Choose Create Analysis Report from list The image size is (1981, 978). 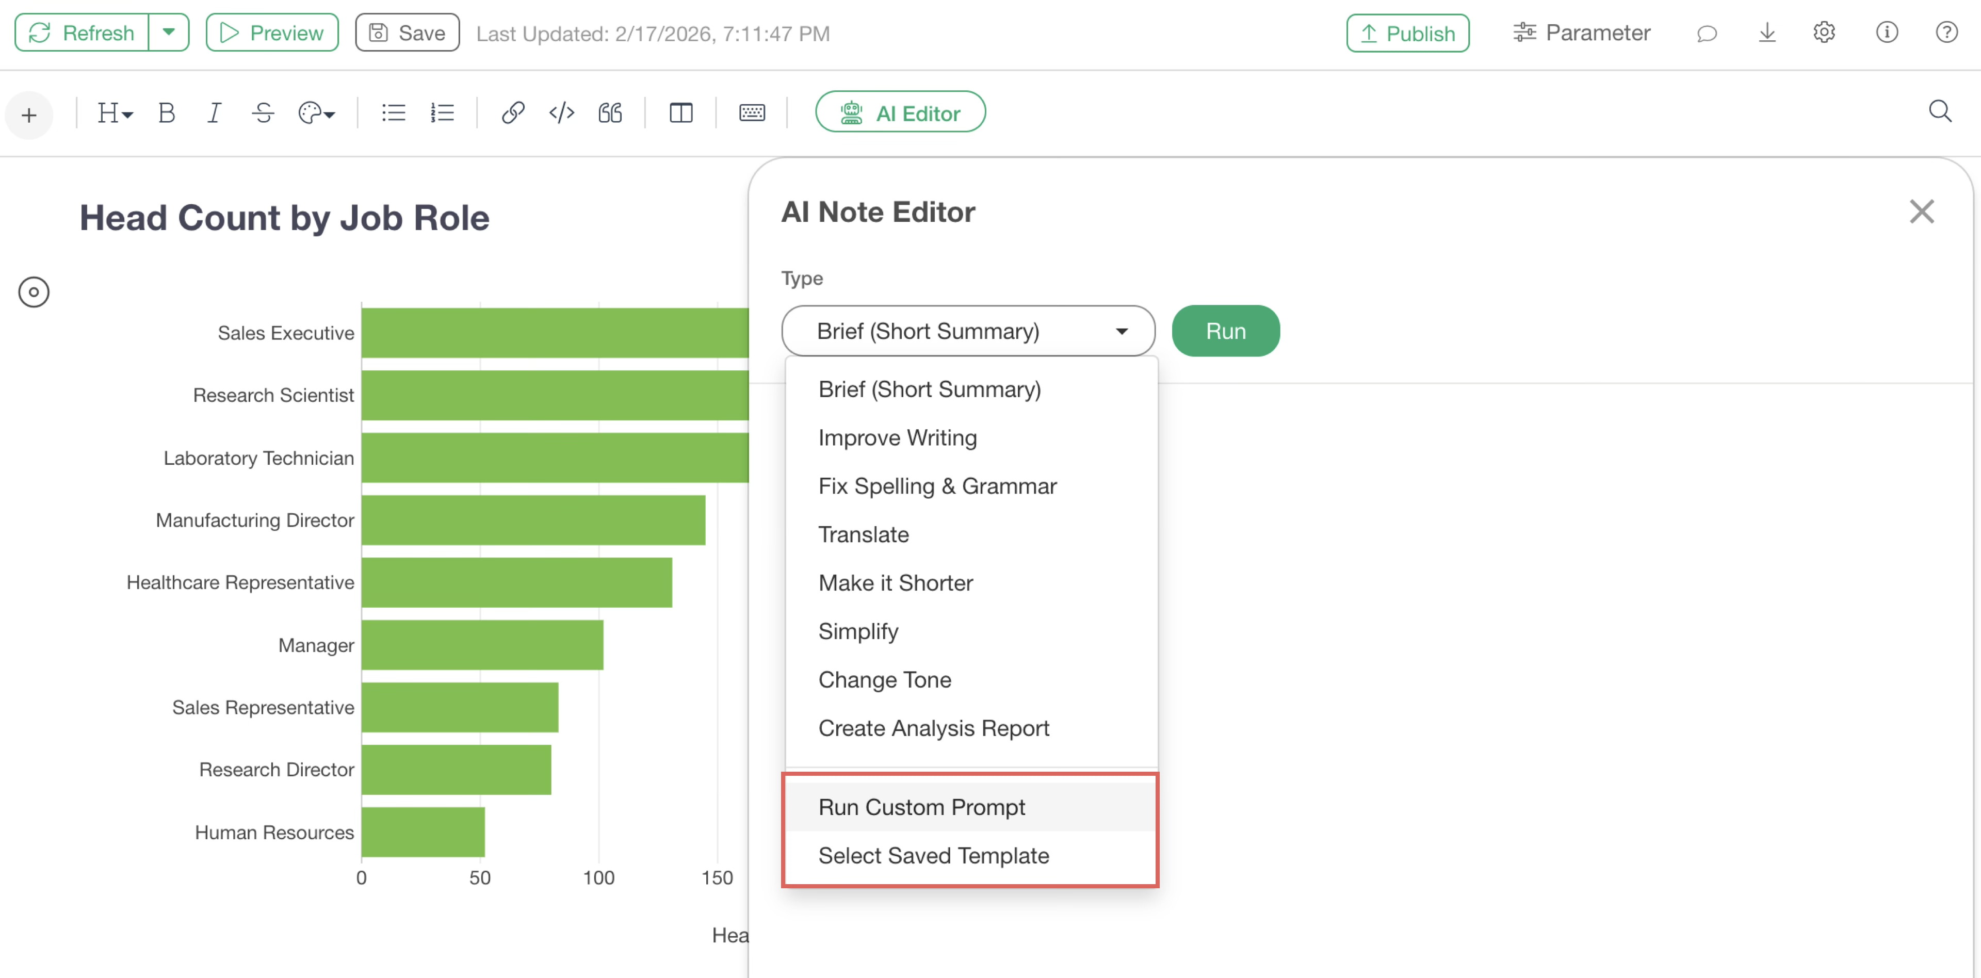933,727
